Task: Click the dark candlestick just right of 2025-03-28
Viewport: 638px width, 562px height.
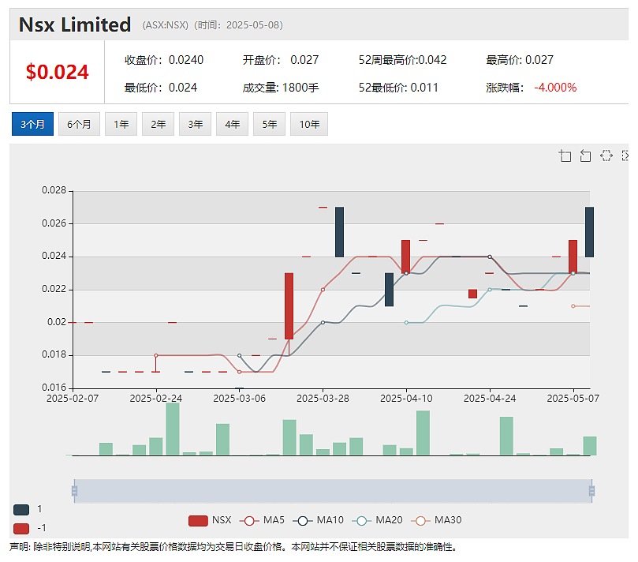Action: coord(339,232)
